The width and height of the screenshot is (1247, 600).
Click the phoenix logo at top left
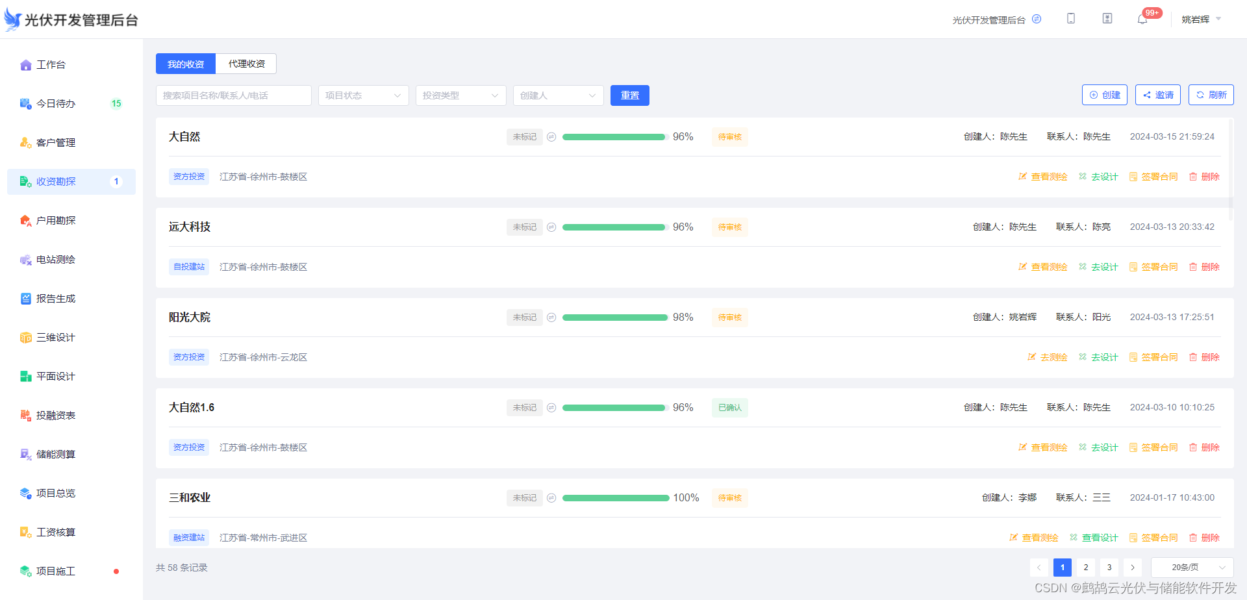click(x=13, y=19)
